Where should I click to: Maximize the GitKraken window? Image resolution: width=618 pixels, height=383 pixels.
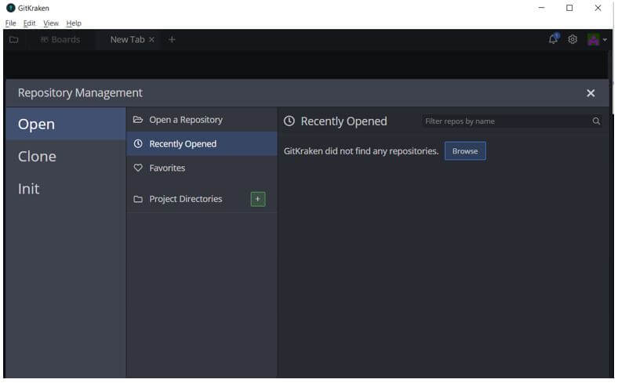click(x=570, y=8)
